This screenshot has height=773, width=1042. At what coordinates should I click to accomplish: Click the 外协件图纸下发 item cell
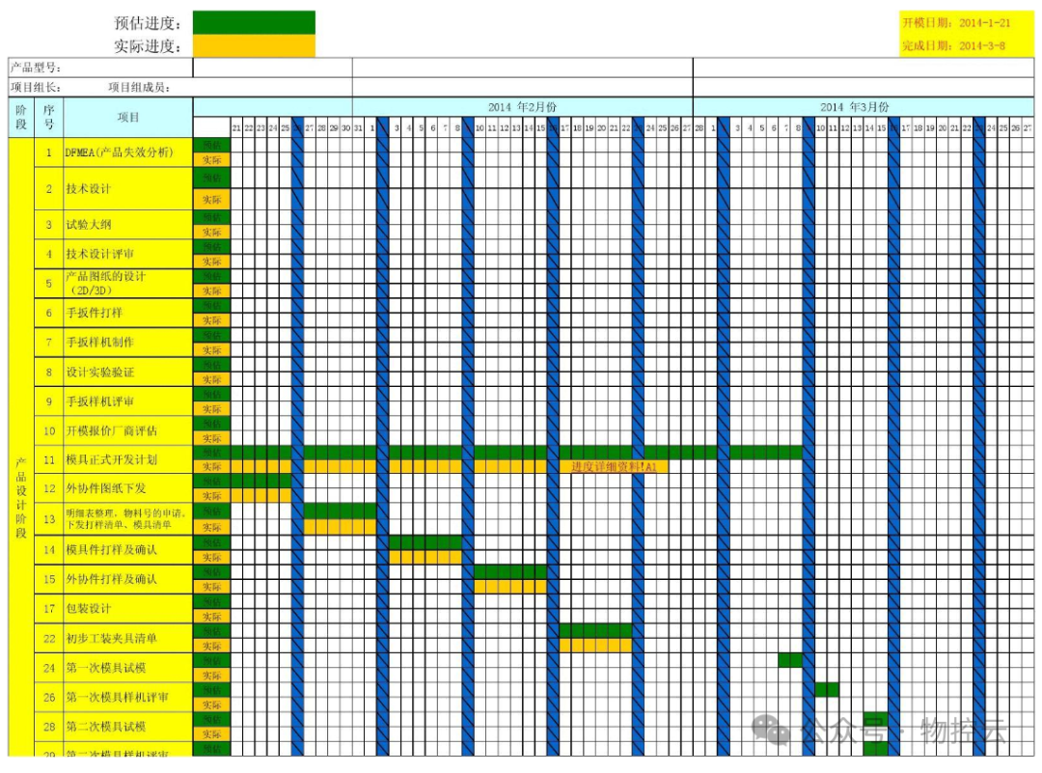pyautogui.click(x=128, y=488)
